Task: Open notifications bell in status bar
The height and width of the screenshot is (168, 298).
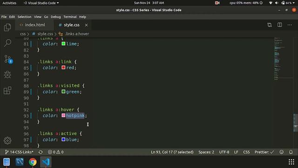Action: click(291, 152)
